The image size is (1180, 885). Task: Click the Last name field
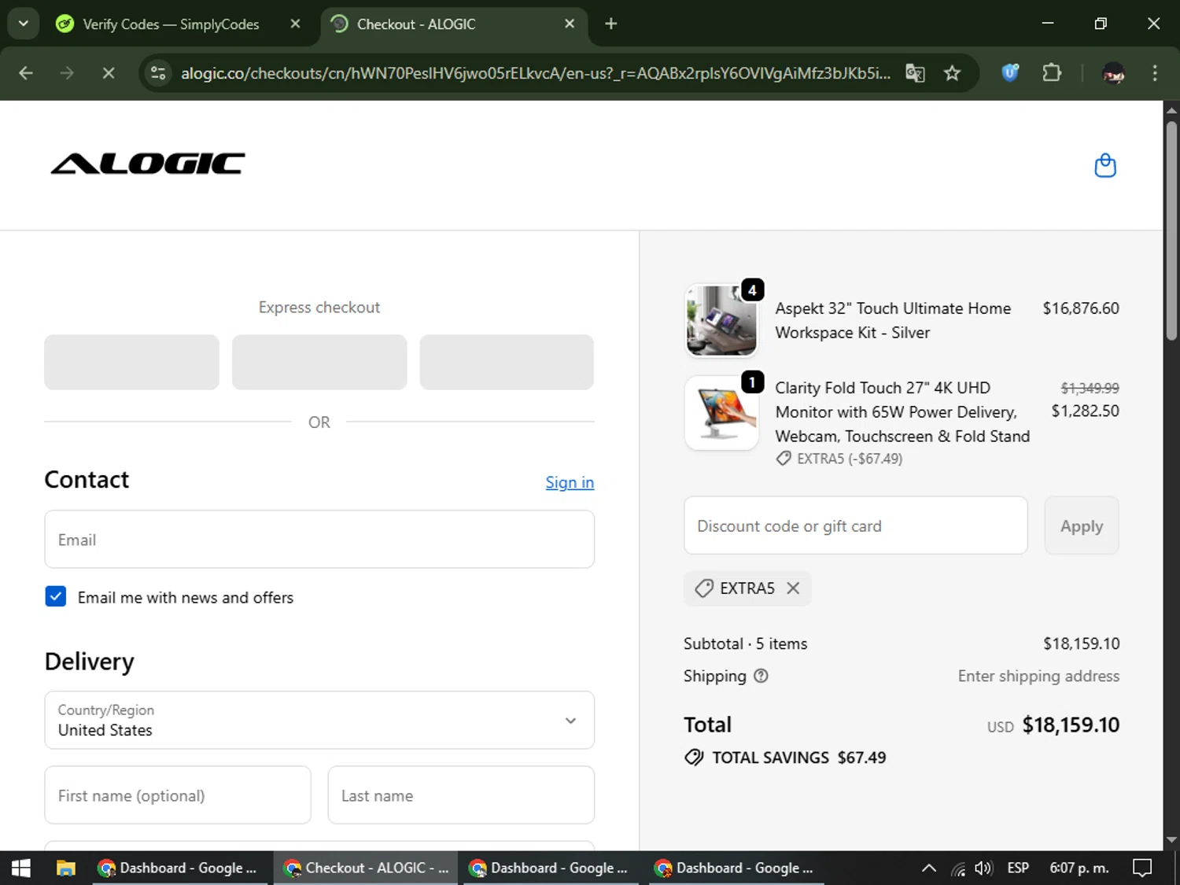(461, 795)
